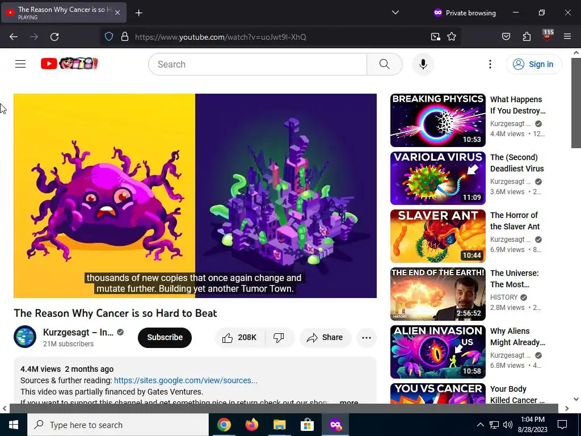Screen dimensions: 581x436
Task: Click the horizontal page scrollbar
Action: click(284, 408)
